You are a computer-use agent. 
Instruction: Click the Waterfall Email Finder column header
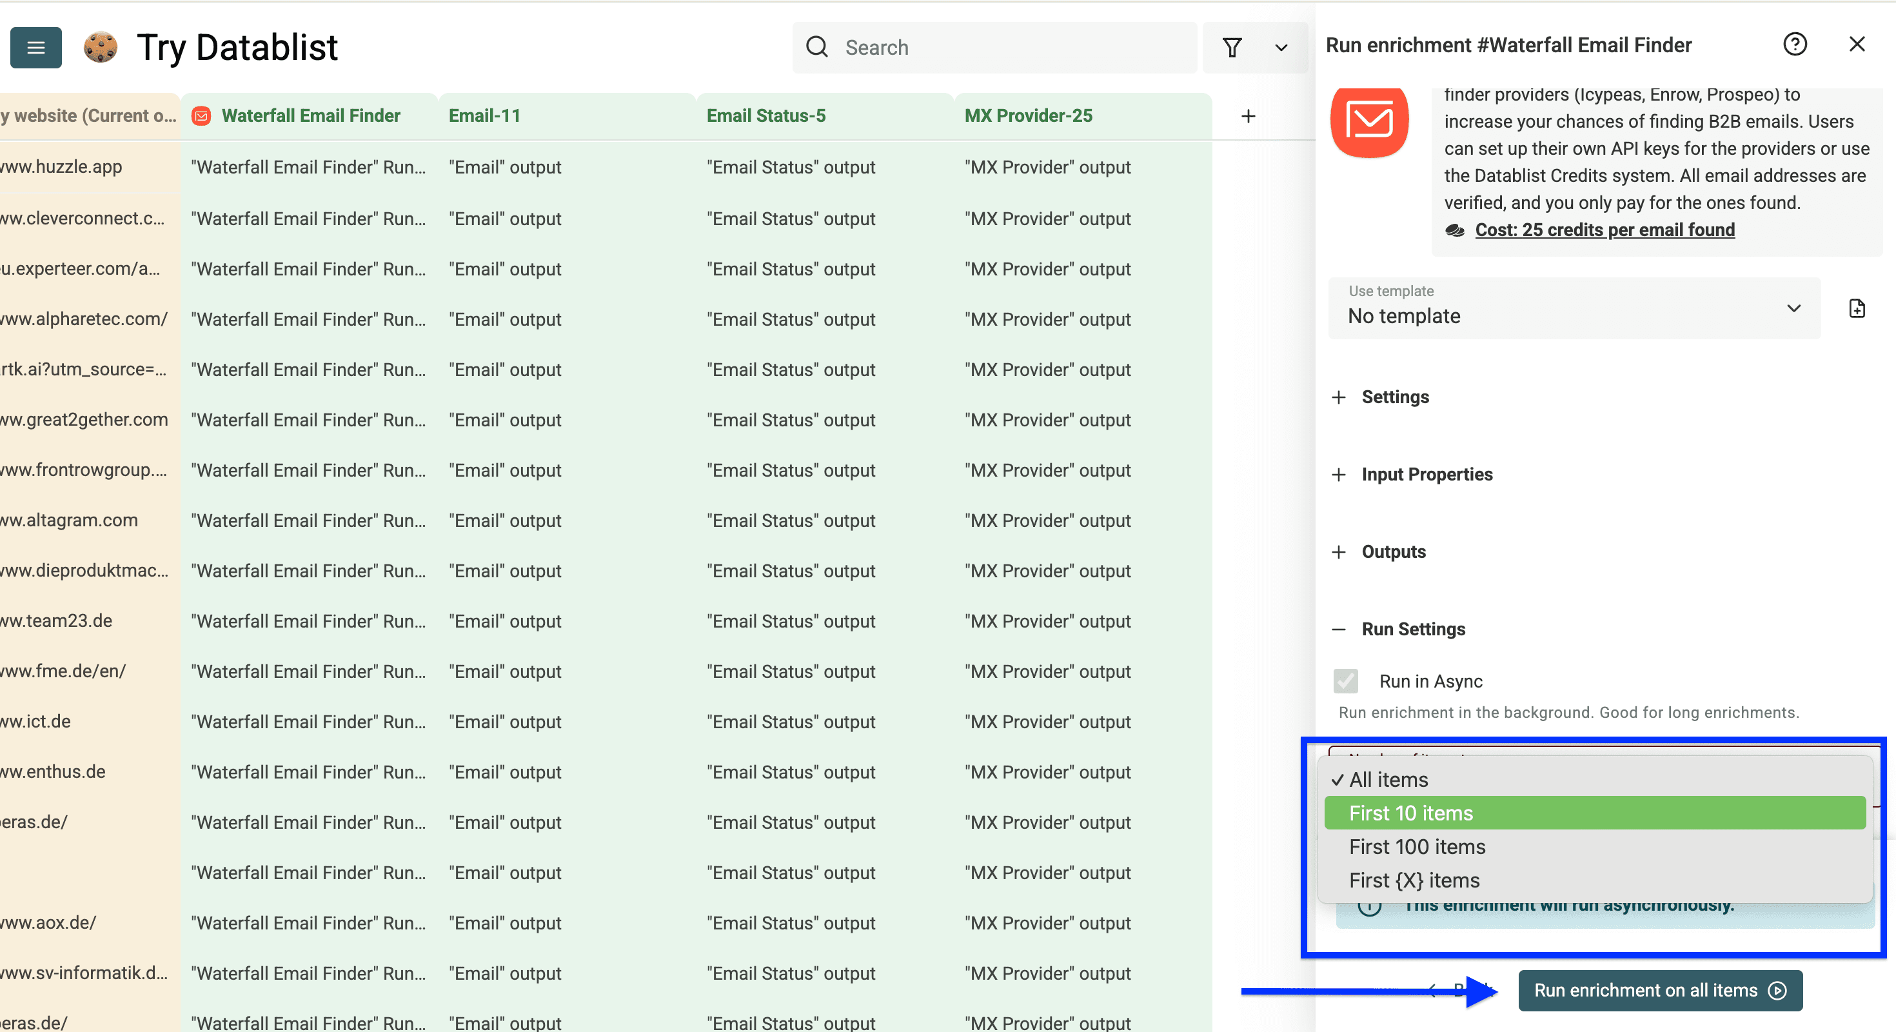[x=310, y=116]
